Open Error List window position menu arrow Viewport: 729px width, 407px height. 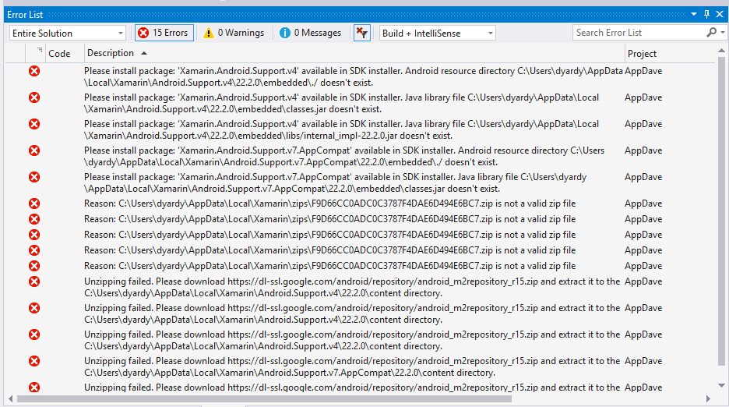point(695,14)
